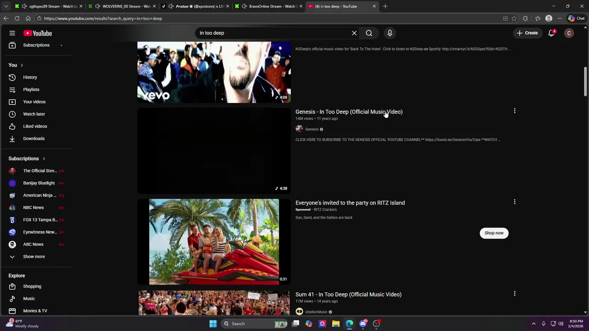This screenshot has width=589, height=331.
Task: Switch to the BravoOnline Stream tab
Action: (268, 6)
